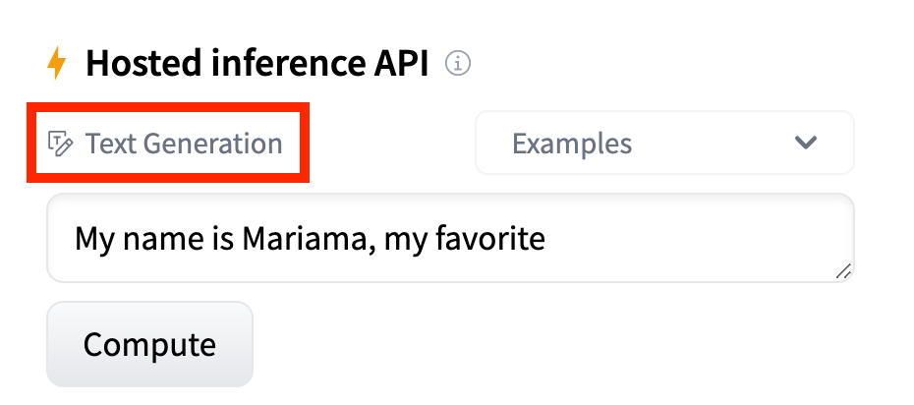Click the lightning bolt icon beside Hosted inference API
The width and height of the screenshot is (914, 405).
click(58, 64)
